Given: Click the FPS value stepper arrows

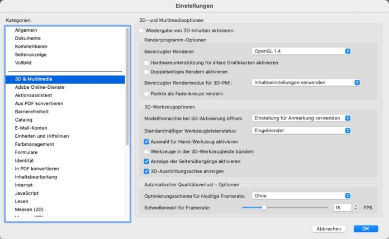Looking at the screenshot, I should point(355,207).
